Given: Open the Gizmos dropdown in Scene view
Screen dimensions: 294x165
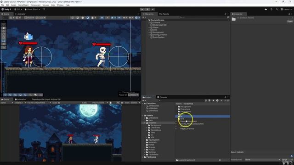Looking at the screenshot, I should click(137, 17).
